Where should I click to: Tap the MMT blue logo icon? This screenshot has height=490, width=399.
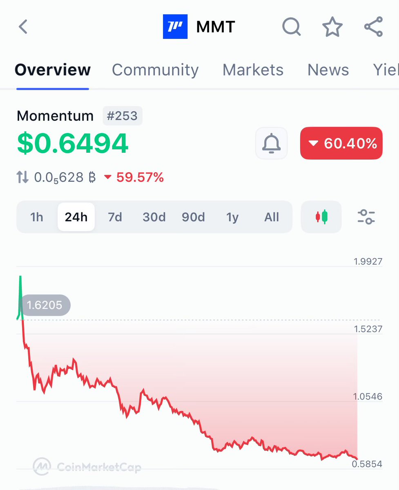pos(175,27)
